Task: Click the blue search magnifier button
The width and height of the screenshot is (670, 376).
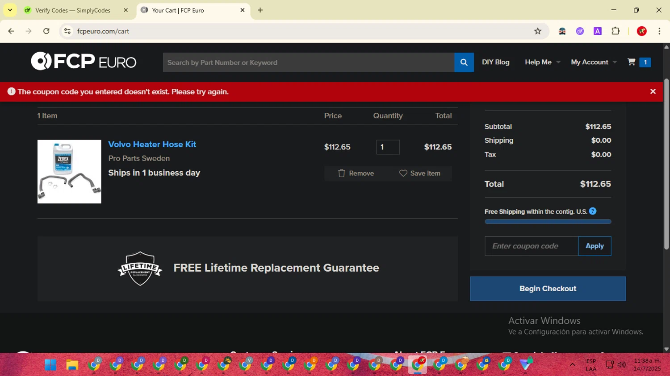Action: coord(464,62)
